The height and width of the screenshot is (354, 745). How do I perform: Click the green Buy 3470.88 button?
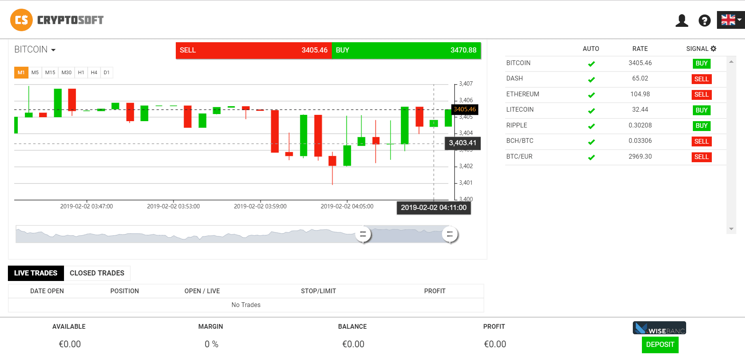click(406, 50)
